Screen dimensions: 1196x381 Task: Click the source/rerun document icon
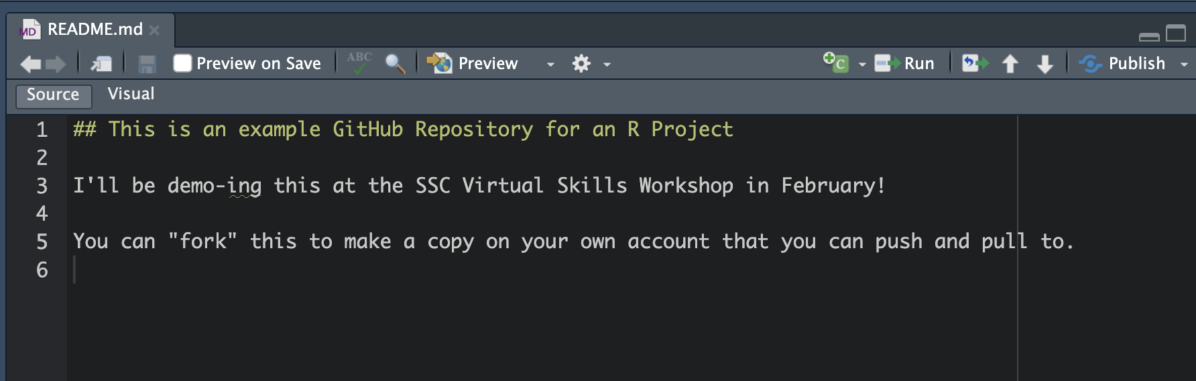(975, 63)
